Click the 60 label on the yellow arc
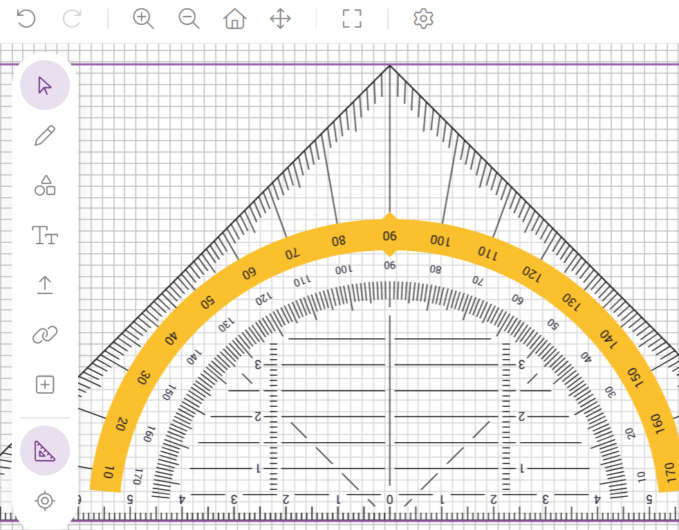The image size is (679, 530). 249,273
